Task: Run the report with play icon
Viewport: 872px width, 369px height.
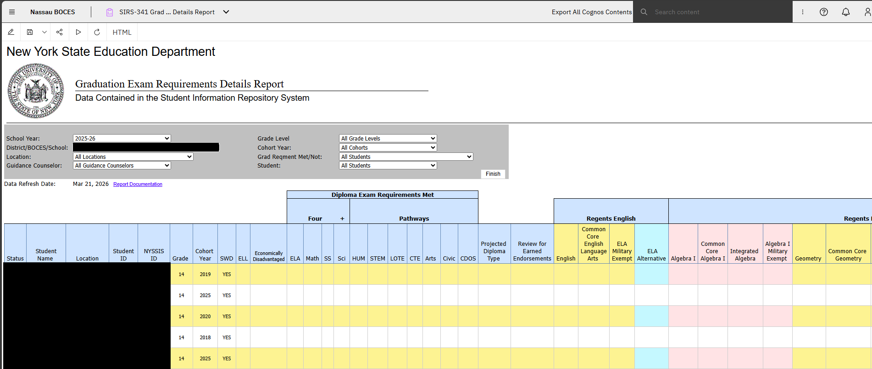Action: [78, 32]
